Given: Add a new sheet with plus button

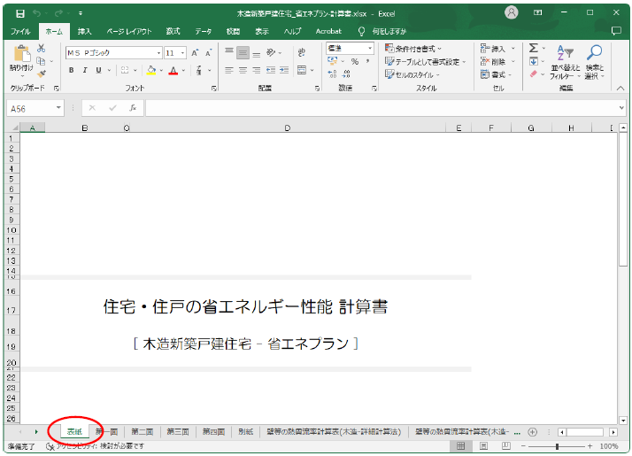Looking at the screenshot, I should pos(533,432).
